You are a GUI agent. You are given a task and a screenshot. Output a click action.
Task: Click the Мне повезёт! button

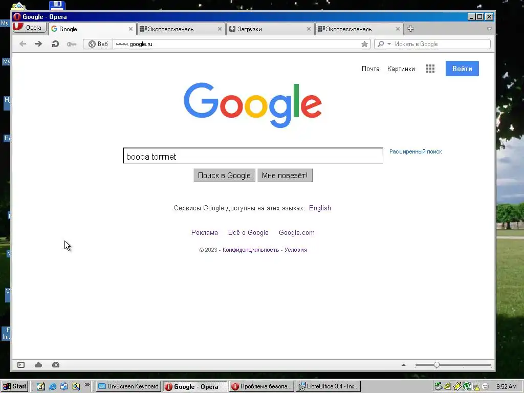pyautogui.click(x=285, y=176)
